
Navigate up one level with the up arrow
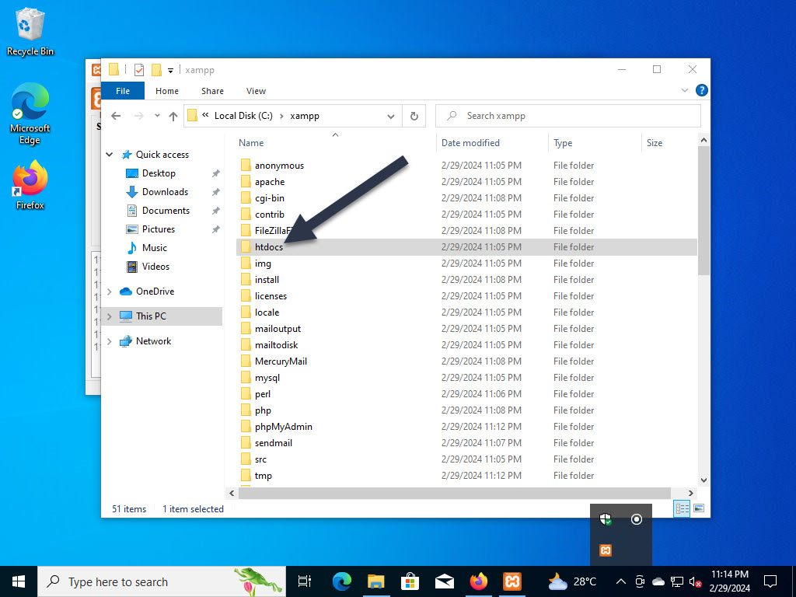click(173, 116)
